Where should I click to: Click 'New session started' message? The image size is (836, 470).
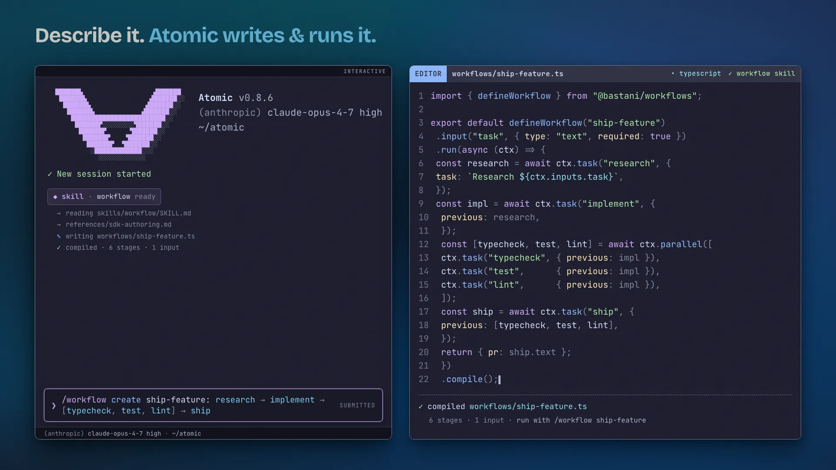[104, 174]
